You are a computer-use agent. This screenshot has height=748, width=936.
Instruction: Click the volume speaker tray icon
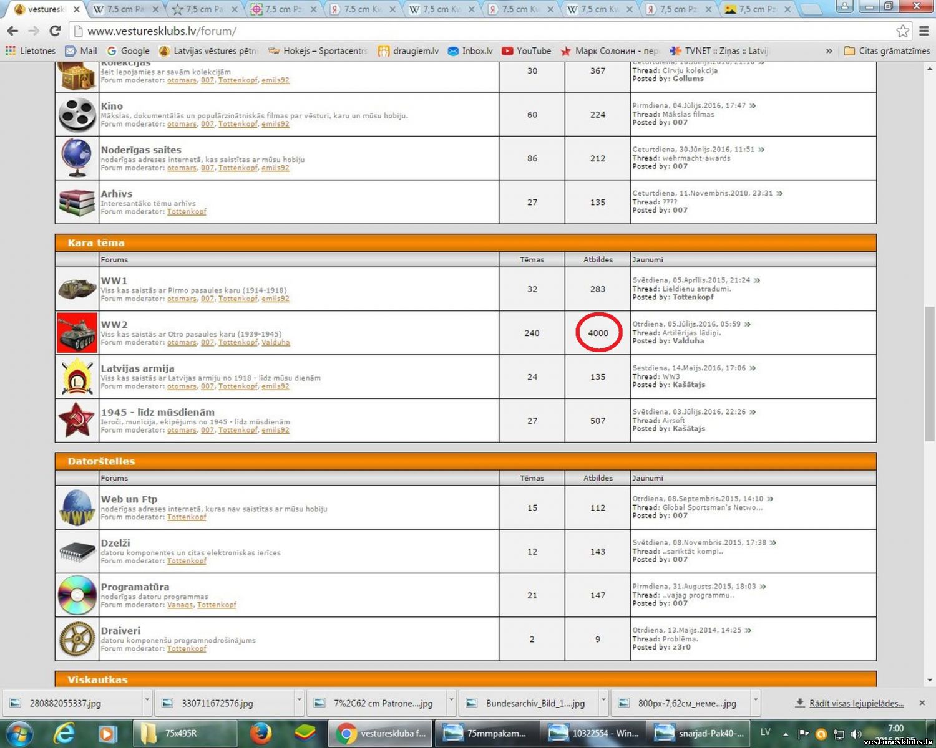(x=857, y=734)
